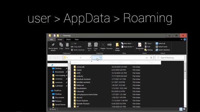Select the .minecraft folder
The height and width of the screenshot is (112, 200).
click(x=79, y=67)
